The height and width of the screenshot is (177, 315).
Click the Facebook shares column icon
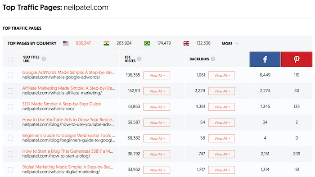265,59
